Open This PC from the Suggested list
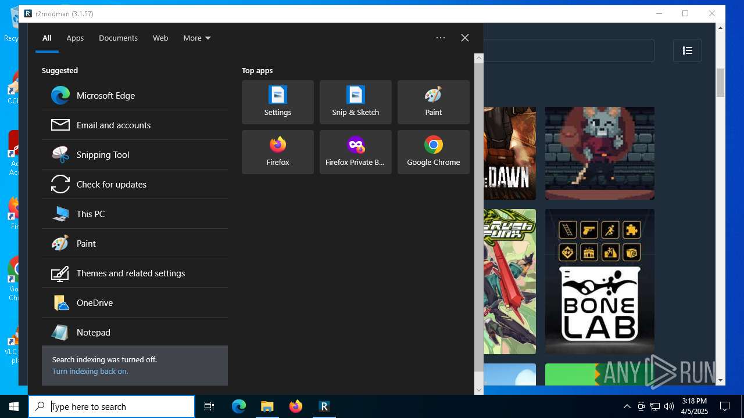This screenshot has height=418, width=744. click(135, 214)
